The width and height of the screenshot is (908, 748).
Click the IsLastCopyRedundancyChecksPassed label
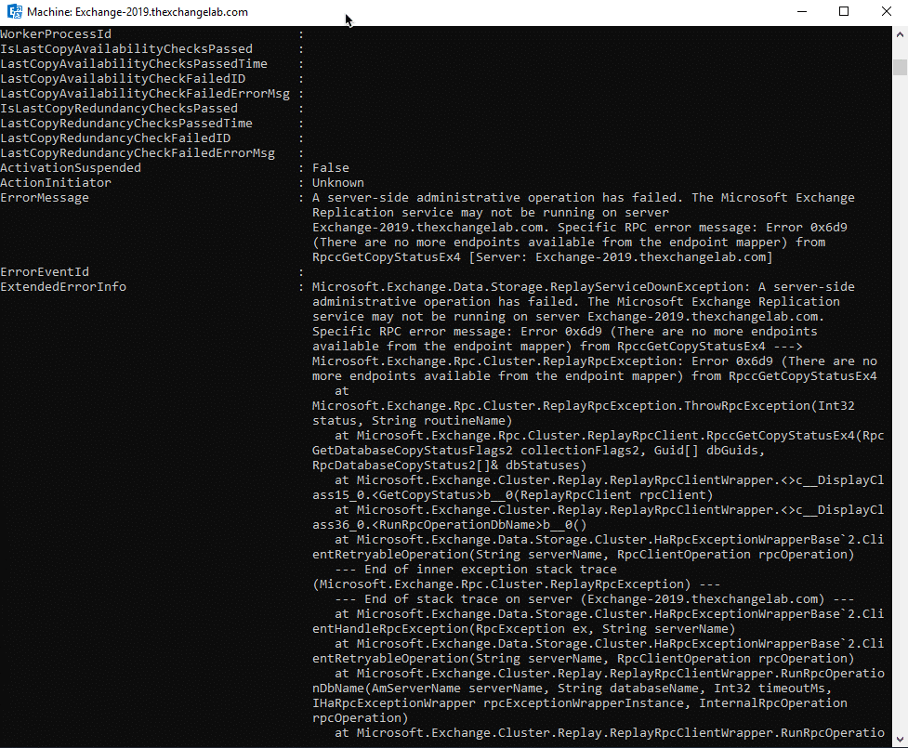(x=119, y=109)
